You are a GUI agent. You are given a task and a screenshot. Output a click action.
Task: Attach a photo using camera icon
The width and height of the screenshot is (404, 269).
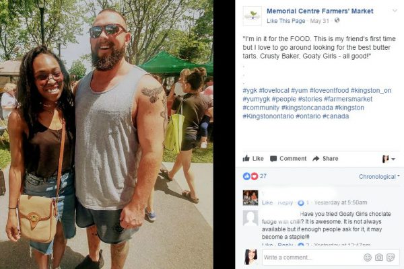[378, 257]
